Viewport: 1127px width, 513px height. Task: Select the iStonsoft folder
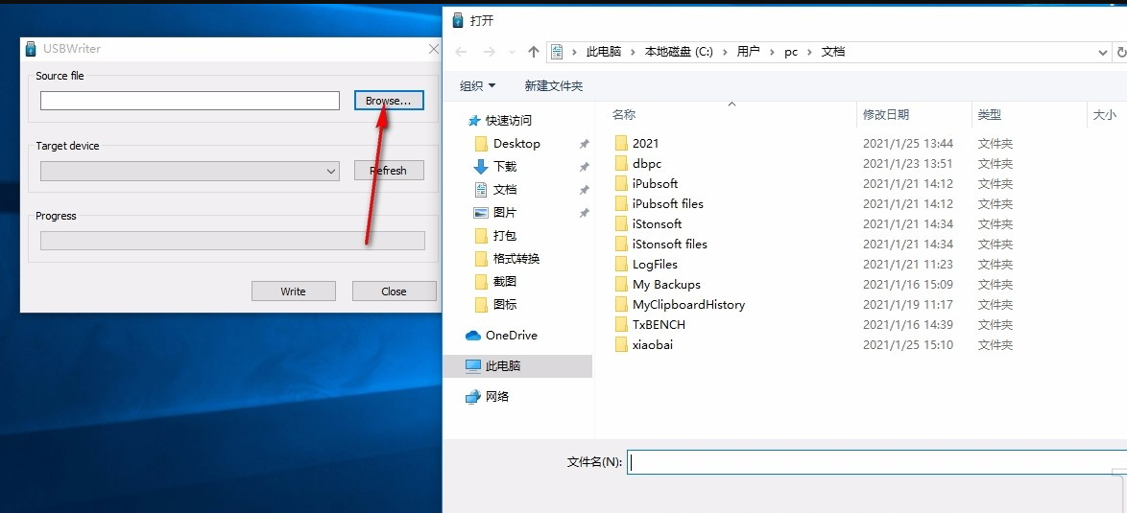(x=658, y=223)
